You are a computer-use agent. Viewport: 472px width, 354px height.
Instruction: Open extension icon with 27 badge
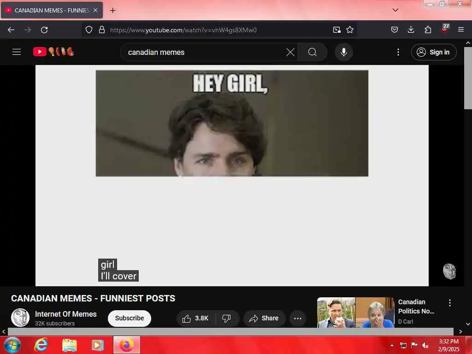(x=445, y=29)
